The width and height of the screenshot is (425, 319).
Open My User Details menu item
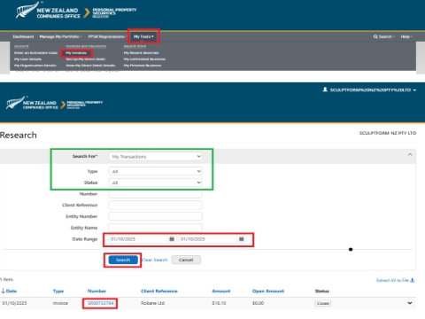pos(27,59)
